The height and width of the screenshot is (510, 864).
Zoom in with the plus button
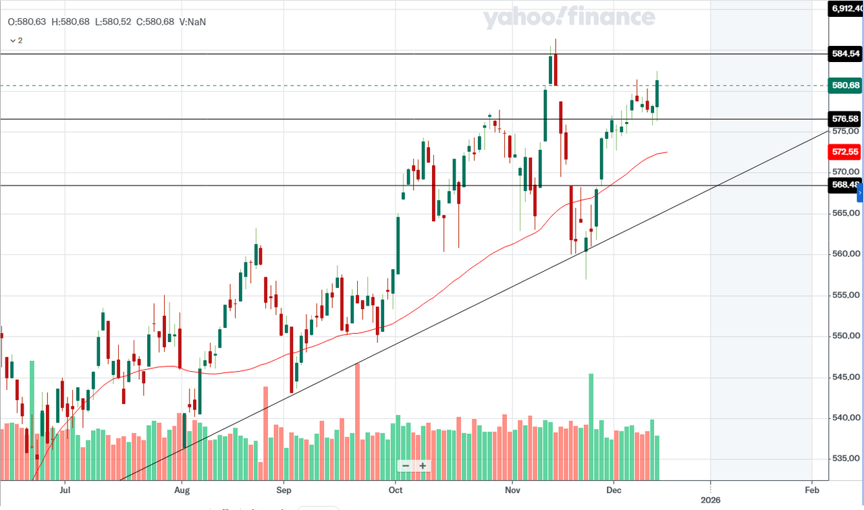point(423,465)
